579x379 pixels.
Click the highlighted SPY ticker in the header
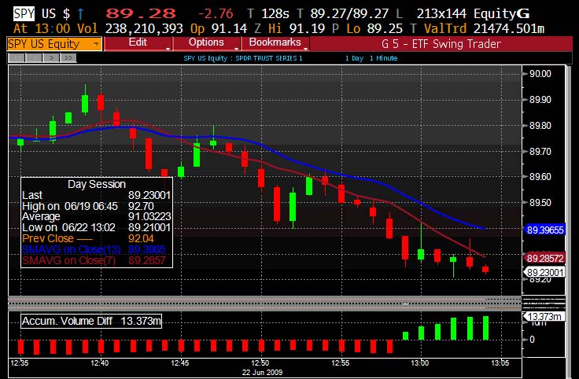tap(24, 14)
